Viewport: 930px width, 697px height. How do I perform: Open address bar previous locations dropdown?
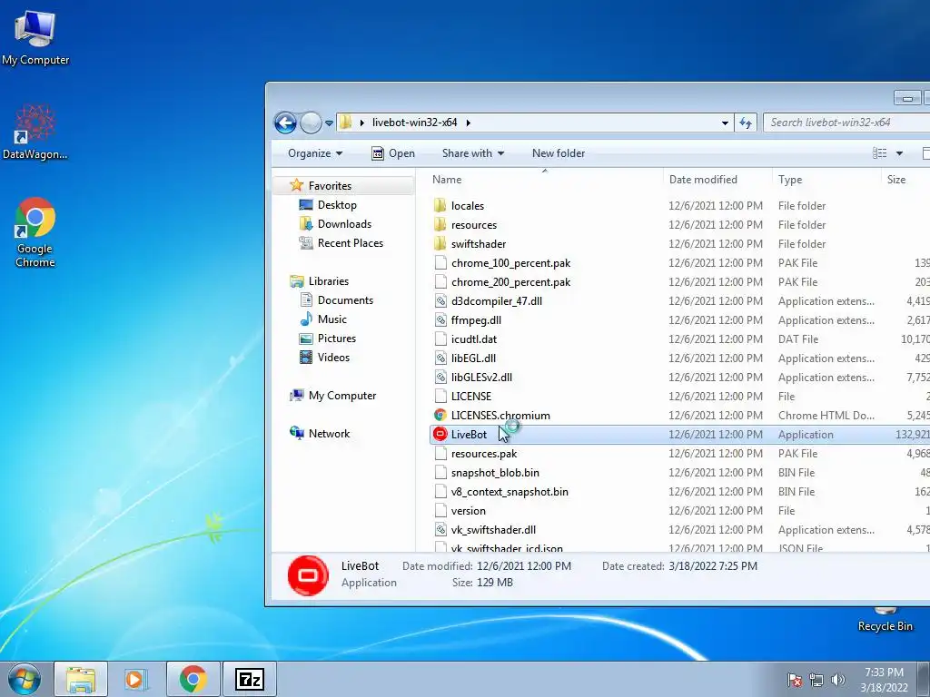tap(725, 123)
